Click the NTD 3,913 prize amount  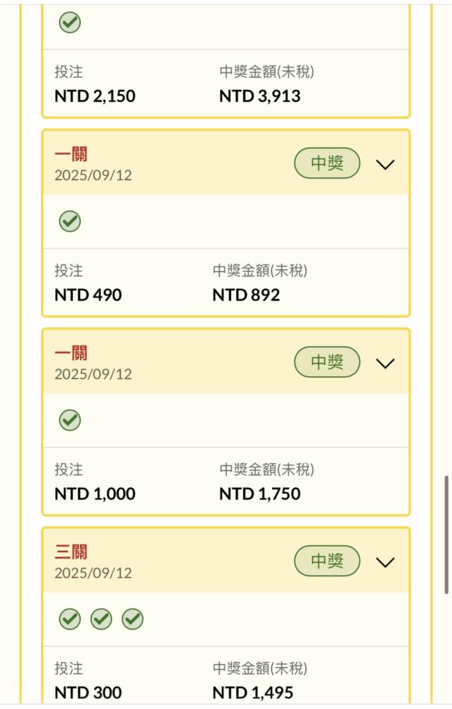(x=259, y=96)
